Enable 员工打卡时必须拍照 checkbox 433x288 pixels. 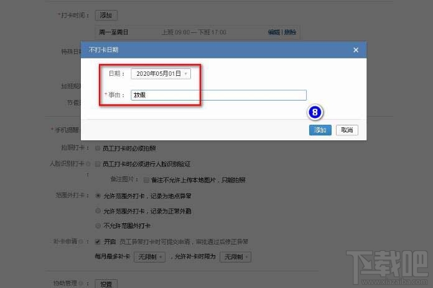98,148
